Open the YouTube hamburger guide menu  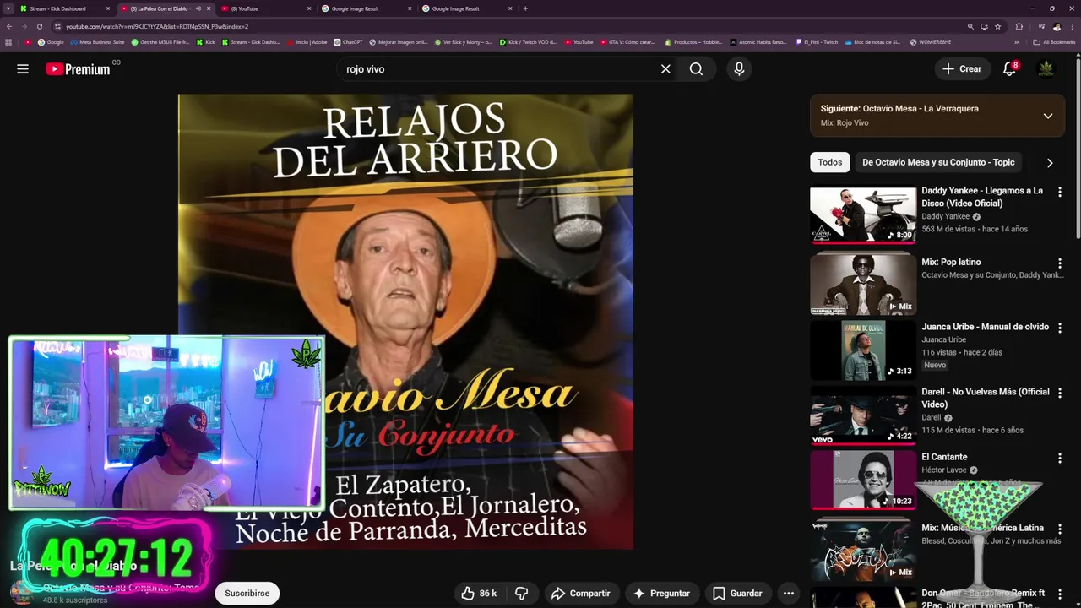[x=23, y=69]
